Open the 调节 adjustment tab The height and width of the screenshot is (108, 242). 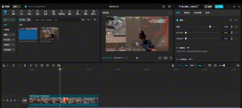pyautogui.click(x=78, y=12)
